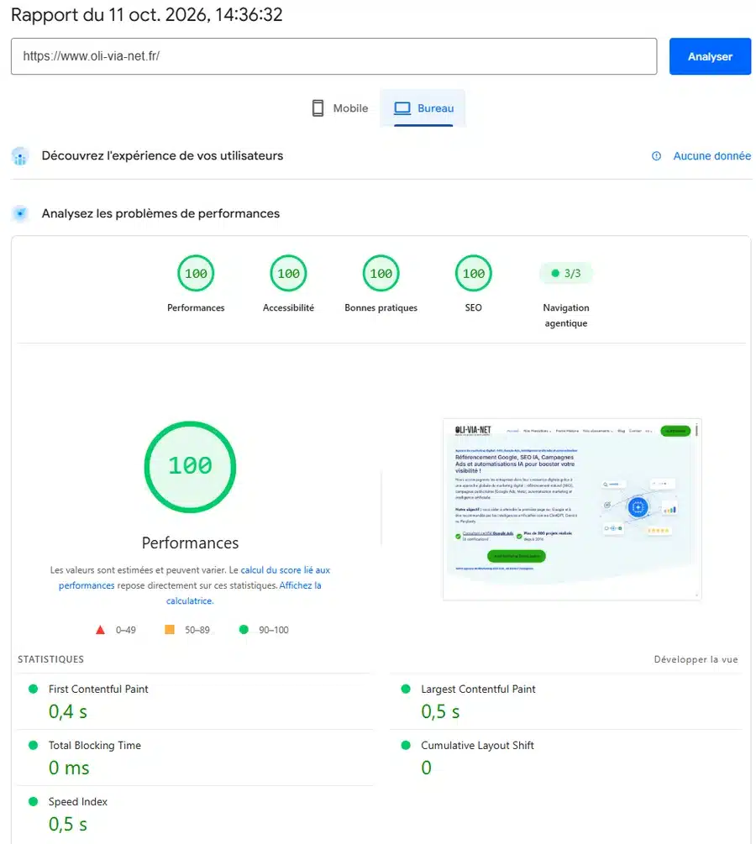Jump to the SEO score gauge
The height and width of the screenshot is (844, 756).
(x=474, y=274)
